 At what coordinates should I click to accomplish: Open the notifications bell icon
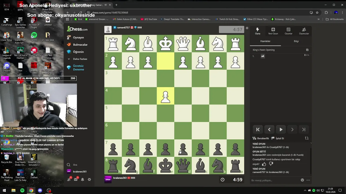tap(82, 179)
